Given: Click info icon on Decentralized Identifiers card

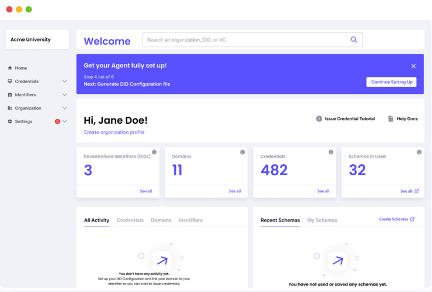Looking at the screenshot, I should tap(154, 152).
